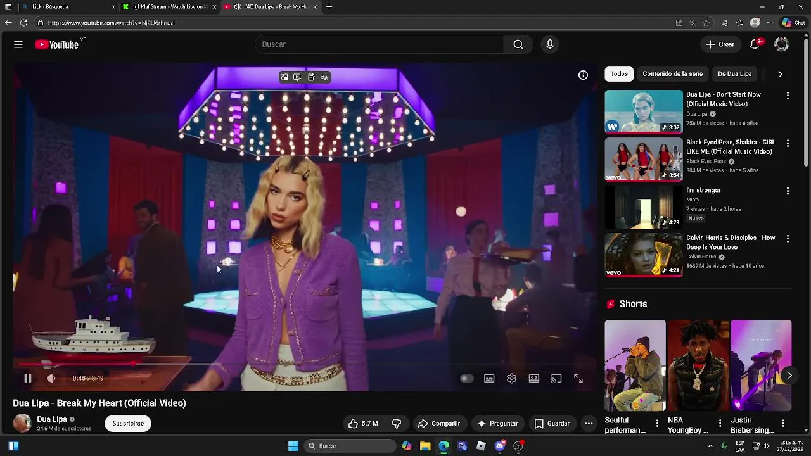This screenshot has height=456, width=811.
Task: Open options for GIRL LIKE ME
Action: point(788,143)
